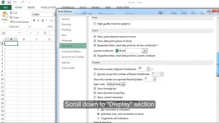Screen dimensions: 219x123
Task: Select Proofing options category
Action: [x=73, y=30]
